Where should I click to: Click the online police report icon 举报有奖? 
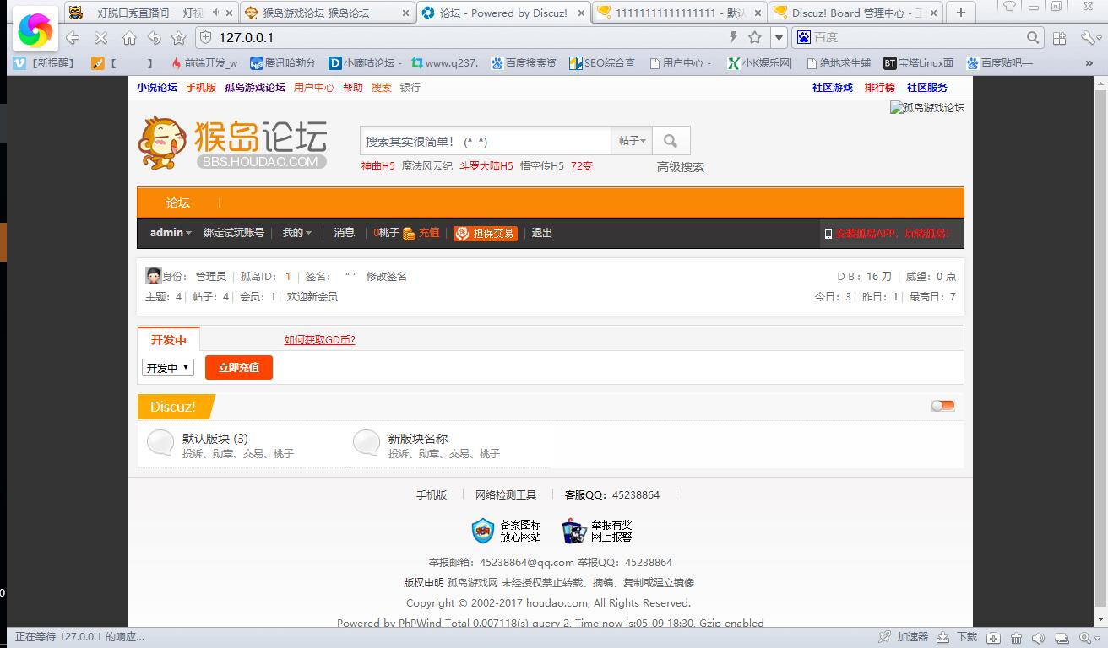[574, 531]
